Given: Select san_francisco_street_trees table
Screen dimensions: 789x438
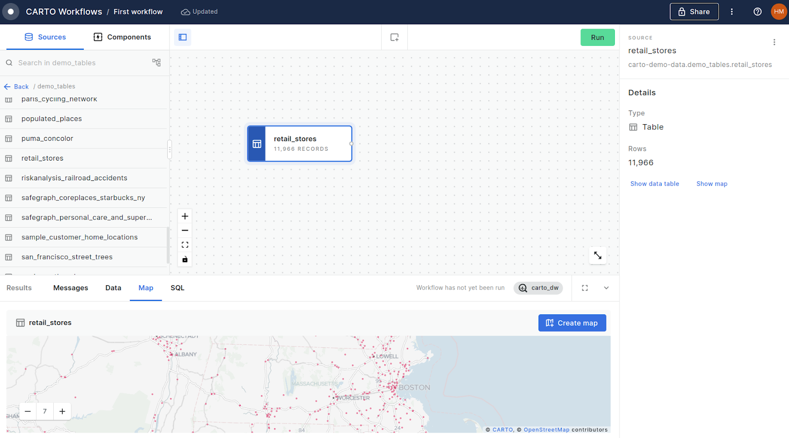Looking at the screenshot, I should (x=84, y=257).
